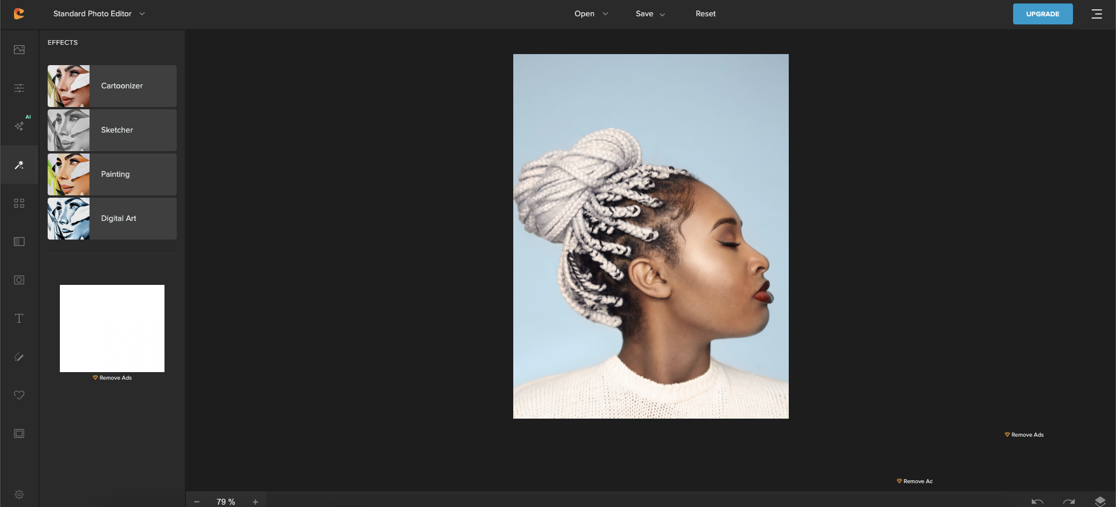Open the Frames icon in sidebar
Screen dimensions: 1116x507
(x=19, y=433)
